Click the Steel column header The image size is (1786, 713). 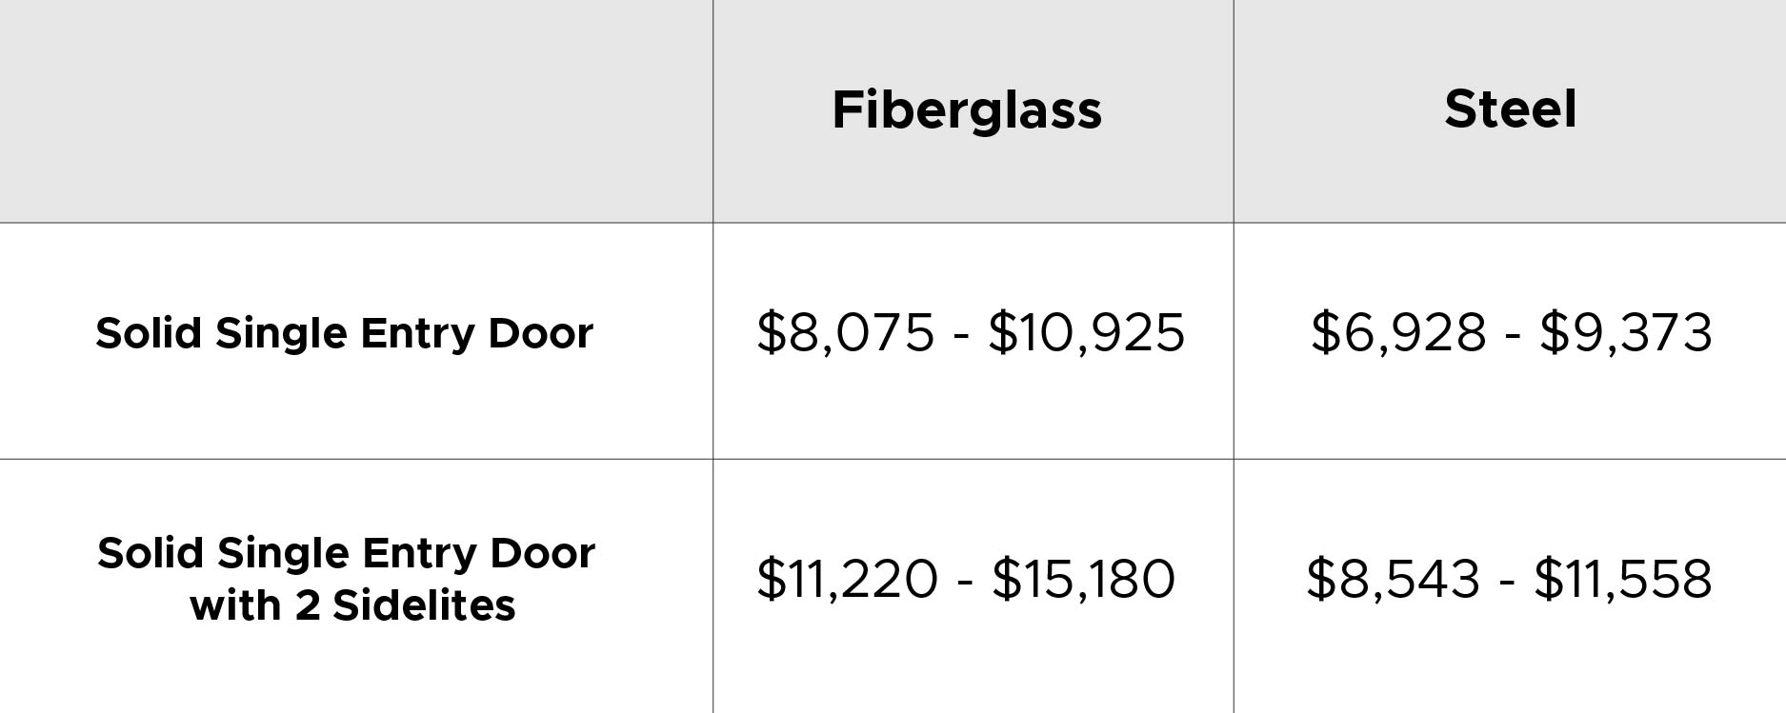(x=1511, y=109)
